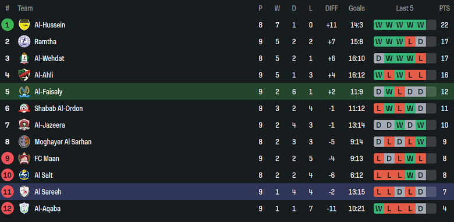Select the Al-Jazeera club crest
Image resolution: width=454 pixels, height=222 pixels.
point(24,125)
